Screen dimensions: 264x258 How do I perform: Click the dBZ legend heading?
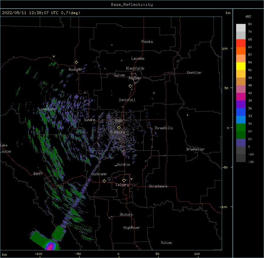pos(248,16)
